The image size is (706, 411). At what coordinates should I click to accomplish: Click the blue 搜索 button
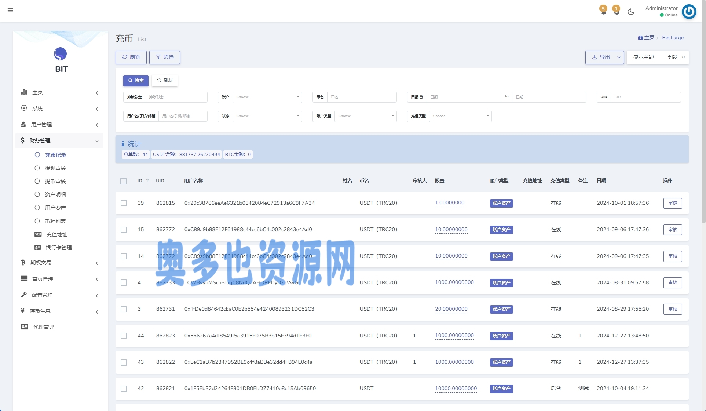click(x=136, y=81)
